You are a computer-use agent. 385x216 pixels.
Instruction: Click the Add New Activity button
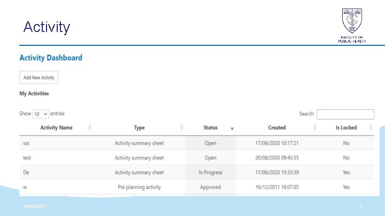39,77
